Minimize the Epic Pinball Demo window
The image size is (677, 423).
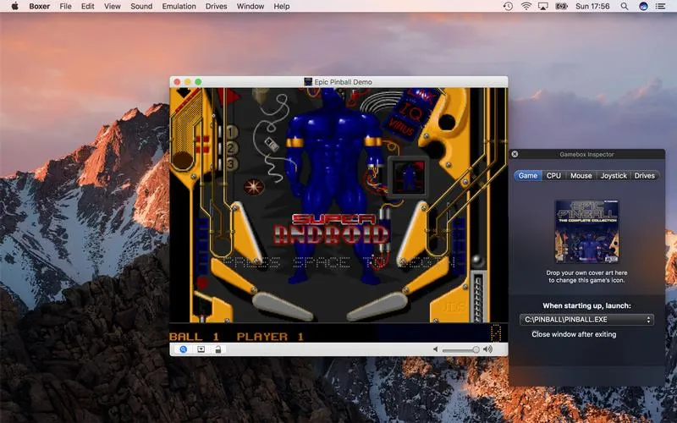[187, 81]
